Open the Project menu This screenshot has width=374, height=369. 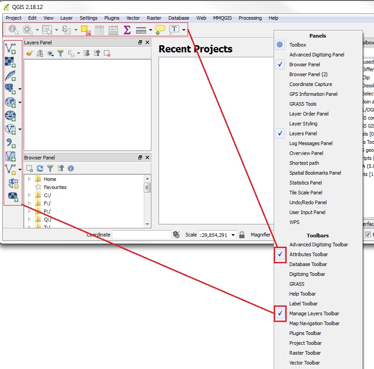click(13, 18)
